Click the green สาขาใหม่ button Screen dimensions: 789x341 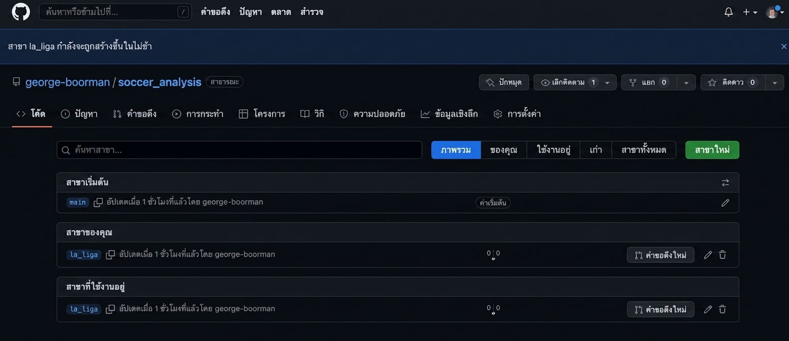coord(712,150)
